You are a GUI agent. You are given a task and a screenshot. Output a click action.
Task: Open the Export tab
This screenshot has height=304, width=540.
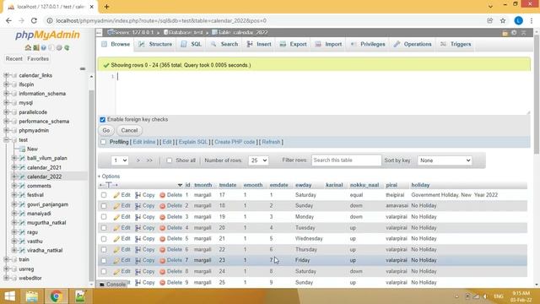pos(294,45)
